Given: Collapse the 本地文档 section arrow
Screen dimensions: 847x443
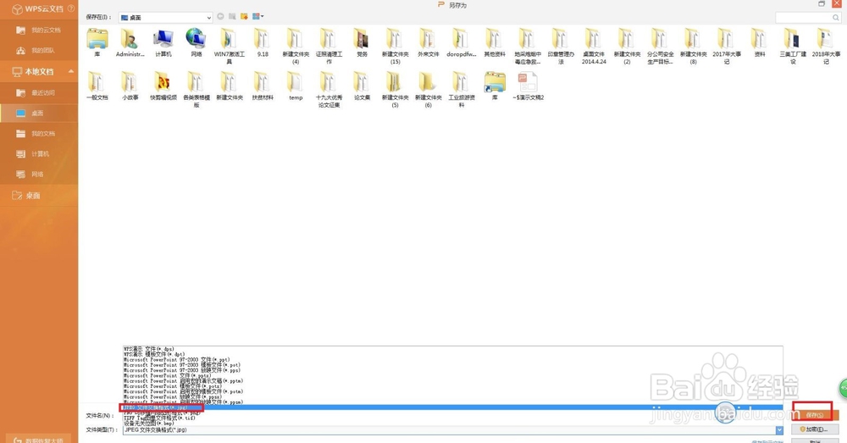Looking at the screenshot, I should 71,71.
